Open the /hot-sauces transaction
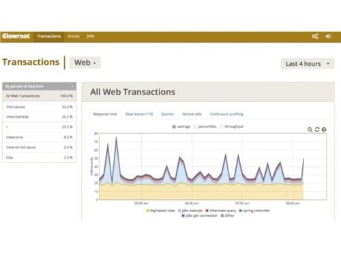Screen dimensions: 341x255 point(40,107)
